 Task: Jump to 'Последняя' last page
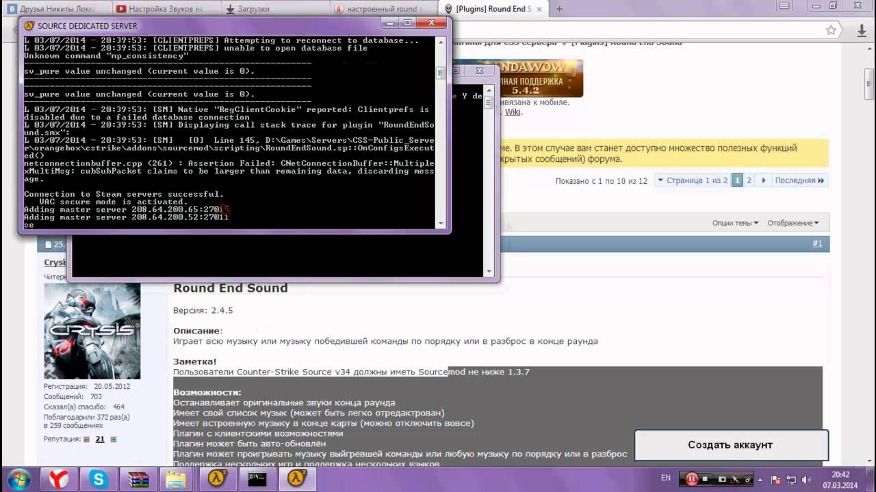tap(799, 180)
